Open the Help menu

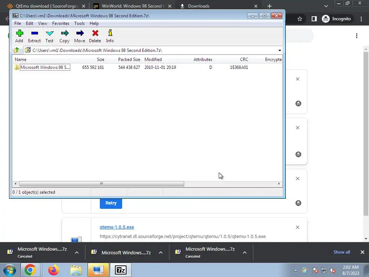pos(94,23)
